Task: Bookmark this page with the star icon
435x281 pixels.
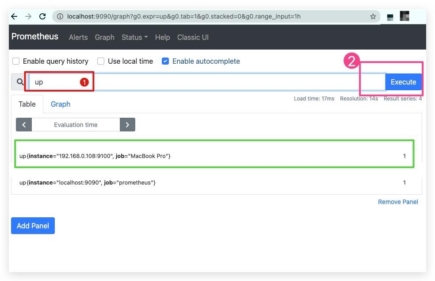Action: click(x=373, y=16)
